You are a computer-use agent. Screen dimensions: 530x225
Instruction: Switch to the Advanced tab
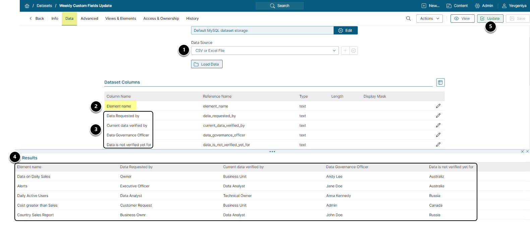coord(89,18)
